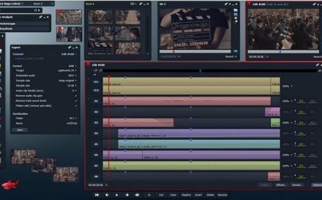The width and height of the screenshot is (322, 200).
Task: Click the pin icon on Reel 4 bin
Action: click(141, 4)
